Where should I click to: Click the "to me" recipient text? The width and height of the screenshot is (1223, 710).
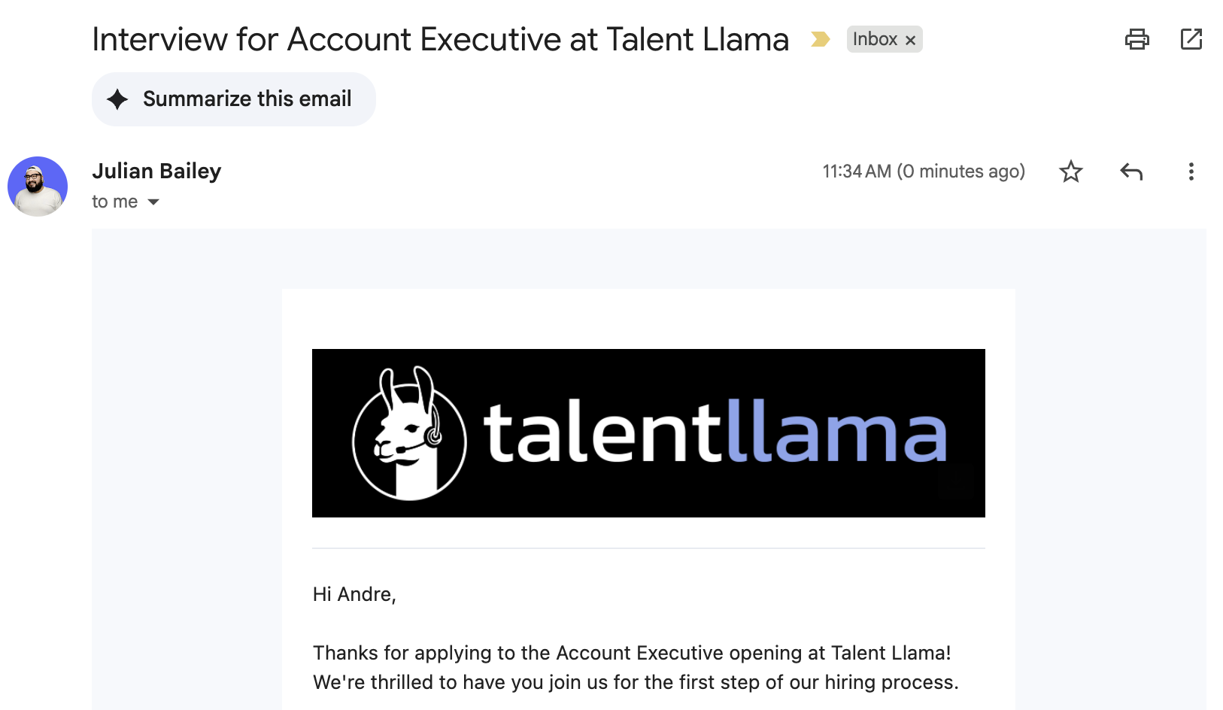pyautogui.click(x=114, y=202)
